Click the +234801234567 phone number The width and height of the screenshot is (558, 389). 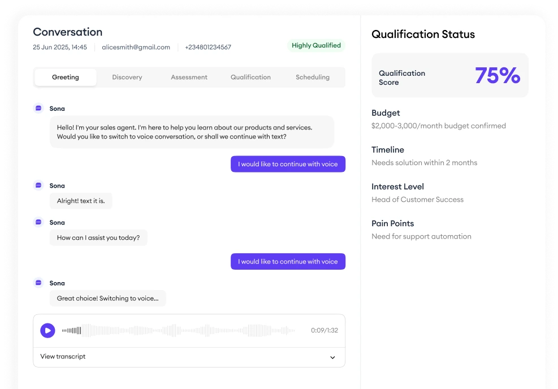(x=207, y=47)
